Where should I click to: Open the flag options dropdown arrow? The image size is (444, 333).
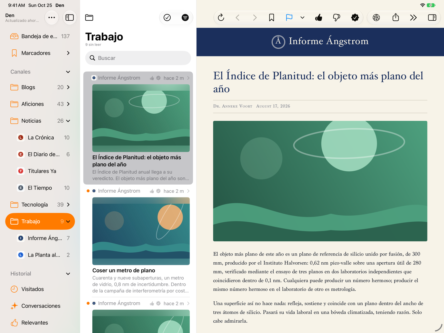coord(302,18)
